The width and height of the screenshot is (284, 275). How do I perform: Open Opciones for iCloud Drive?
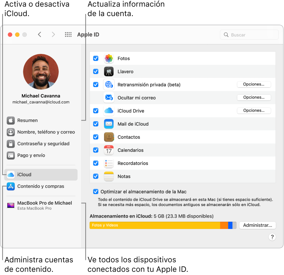(x=254, y=111)
